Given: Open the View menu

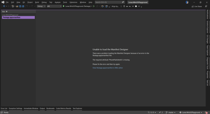Looking at the screenshot, I should click(18, 2).
